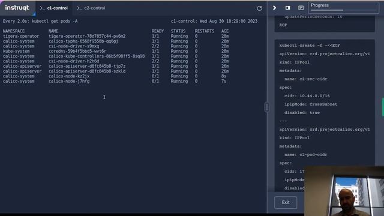
Task: Click the csi-node-driver-s9mxq pod name
Action: pyautogui.click(x=74, y=46)
